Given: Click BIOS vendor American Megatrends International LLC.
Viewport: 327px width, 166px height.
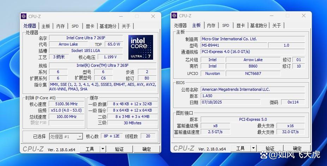Looking at the screenshot, I should (253, 90).
